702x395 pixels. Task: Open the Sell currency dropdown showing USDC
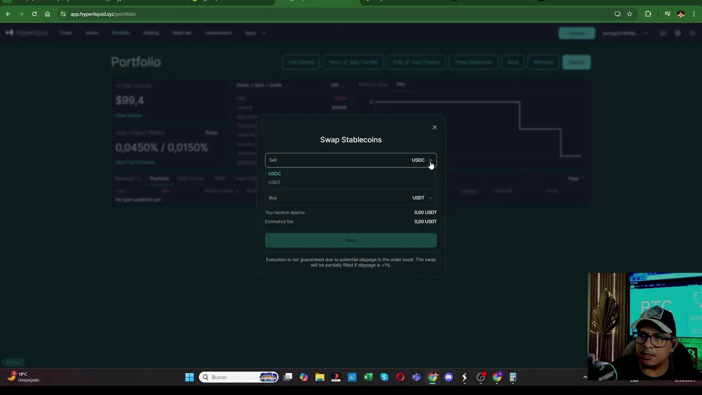click(422, 160)
